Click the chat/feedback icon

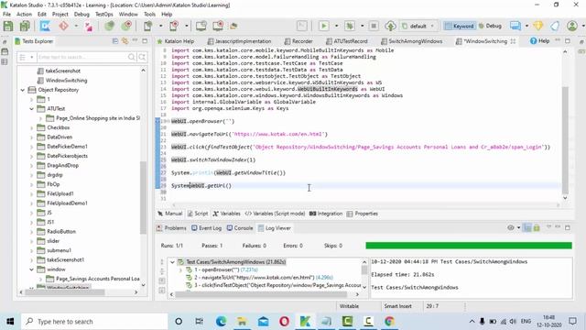click(x=515, y=26)
